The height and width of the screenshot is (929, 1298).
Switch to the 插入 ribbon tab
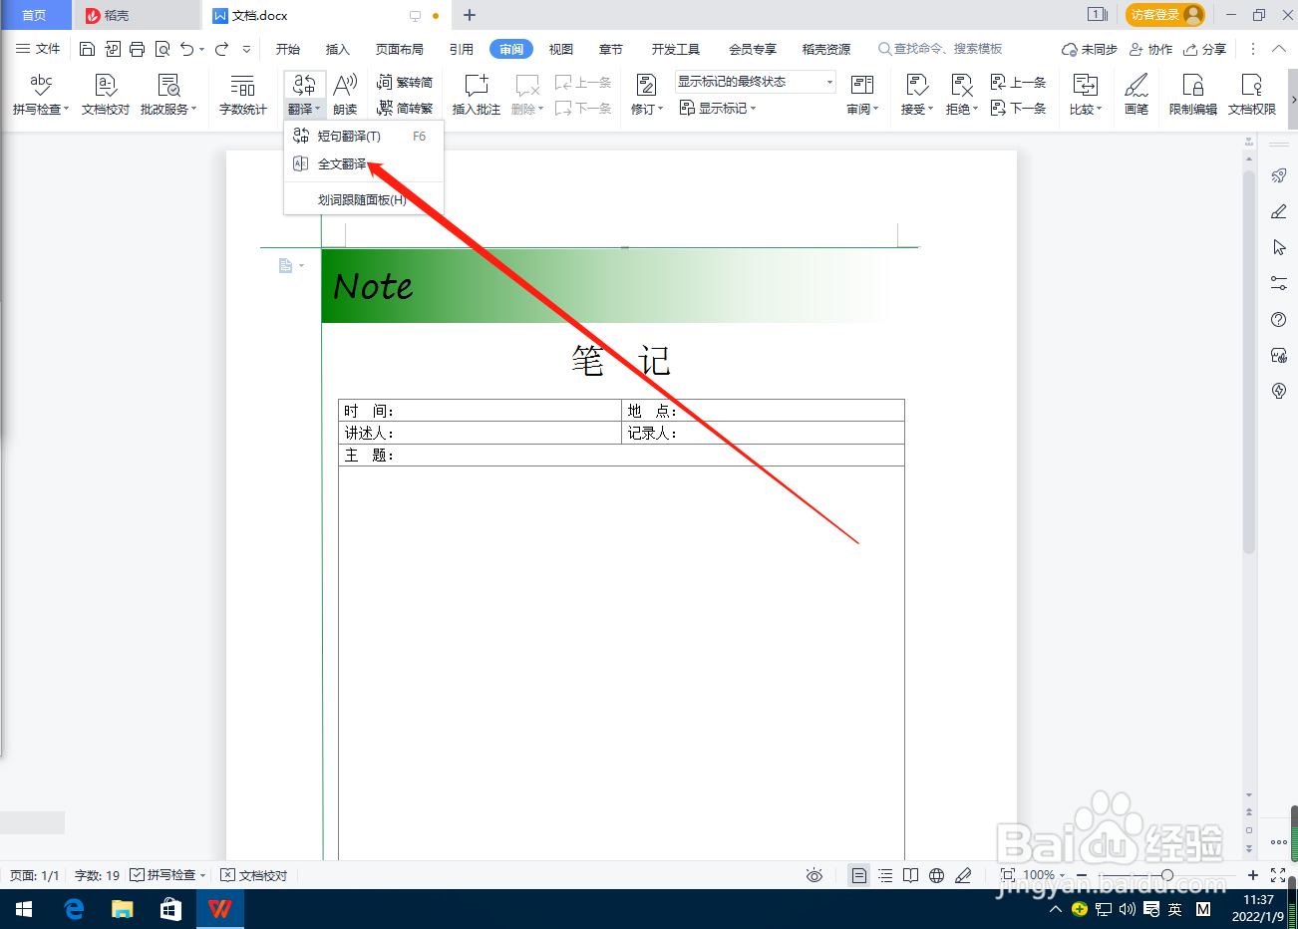pyautogui.click(x=338, y=49)
